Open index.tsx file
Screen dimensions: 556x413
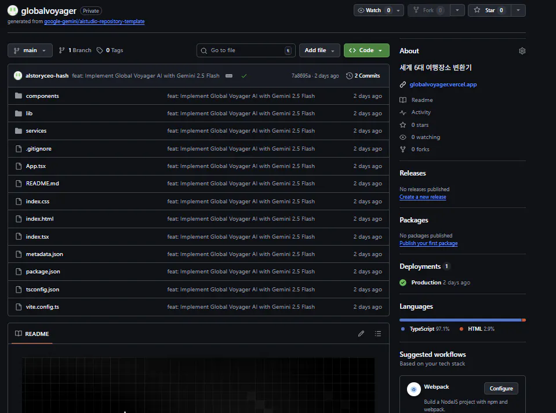tap(37, 236)
